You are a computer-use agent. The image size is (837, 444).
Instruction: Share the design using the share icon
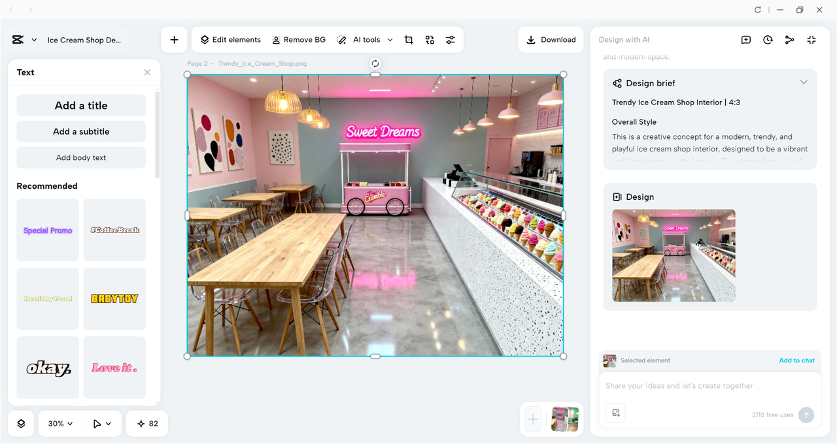pyautogui.click(x=789, y=40)
